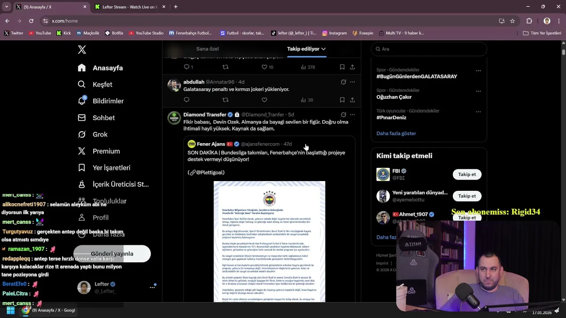The image size is (566, 318).
Task: Click Chrome address bar x.com/home
Action: click(65, 21)
